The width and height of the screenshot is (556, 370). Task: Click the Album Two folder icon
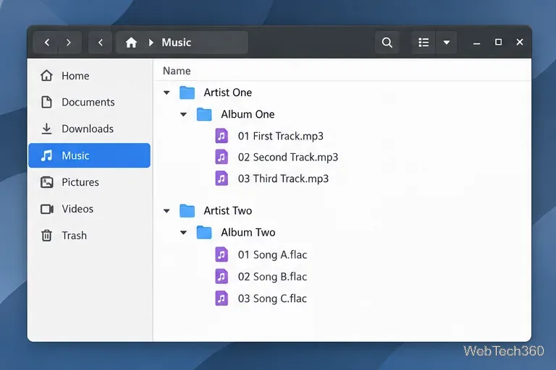point(204,233)
